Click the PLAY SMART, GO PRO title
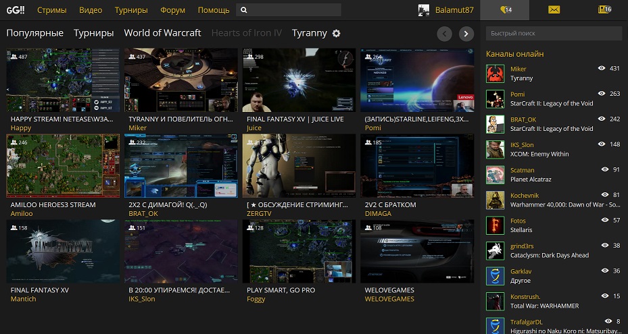 281,290
